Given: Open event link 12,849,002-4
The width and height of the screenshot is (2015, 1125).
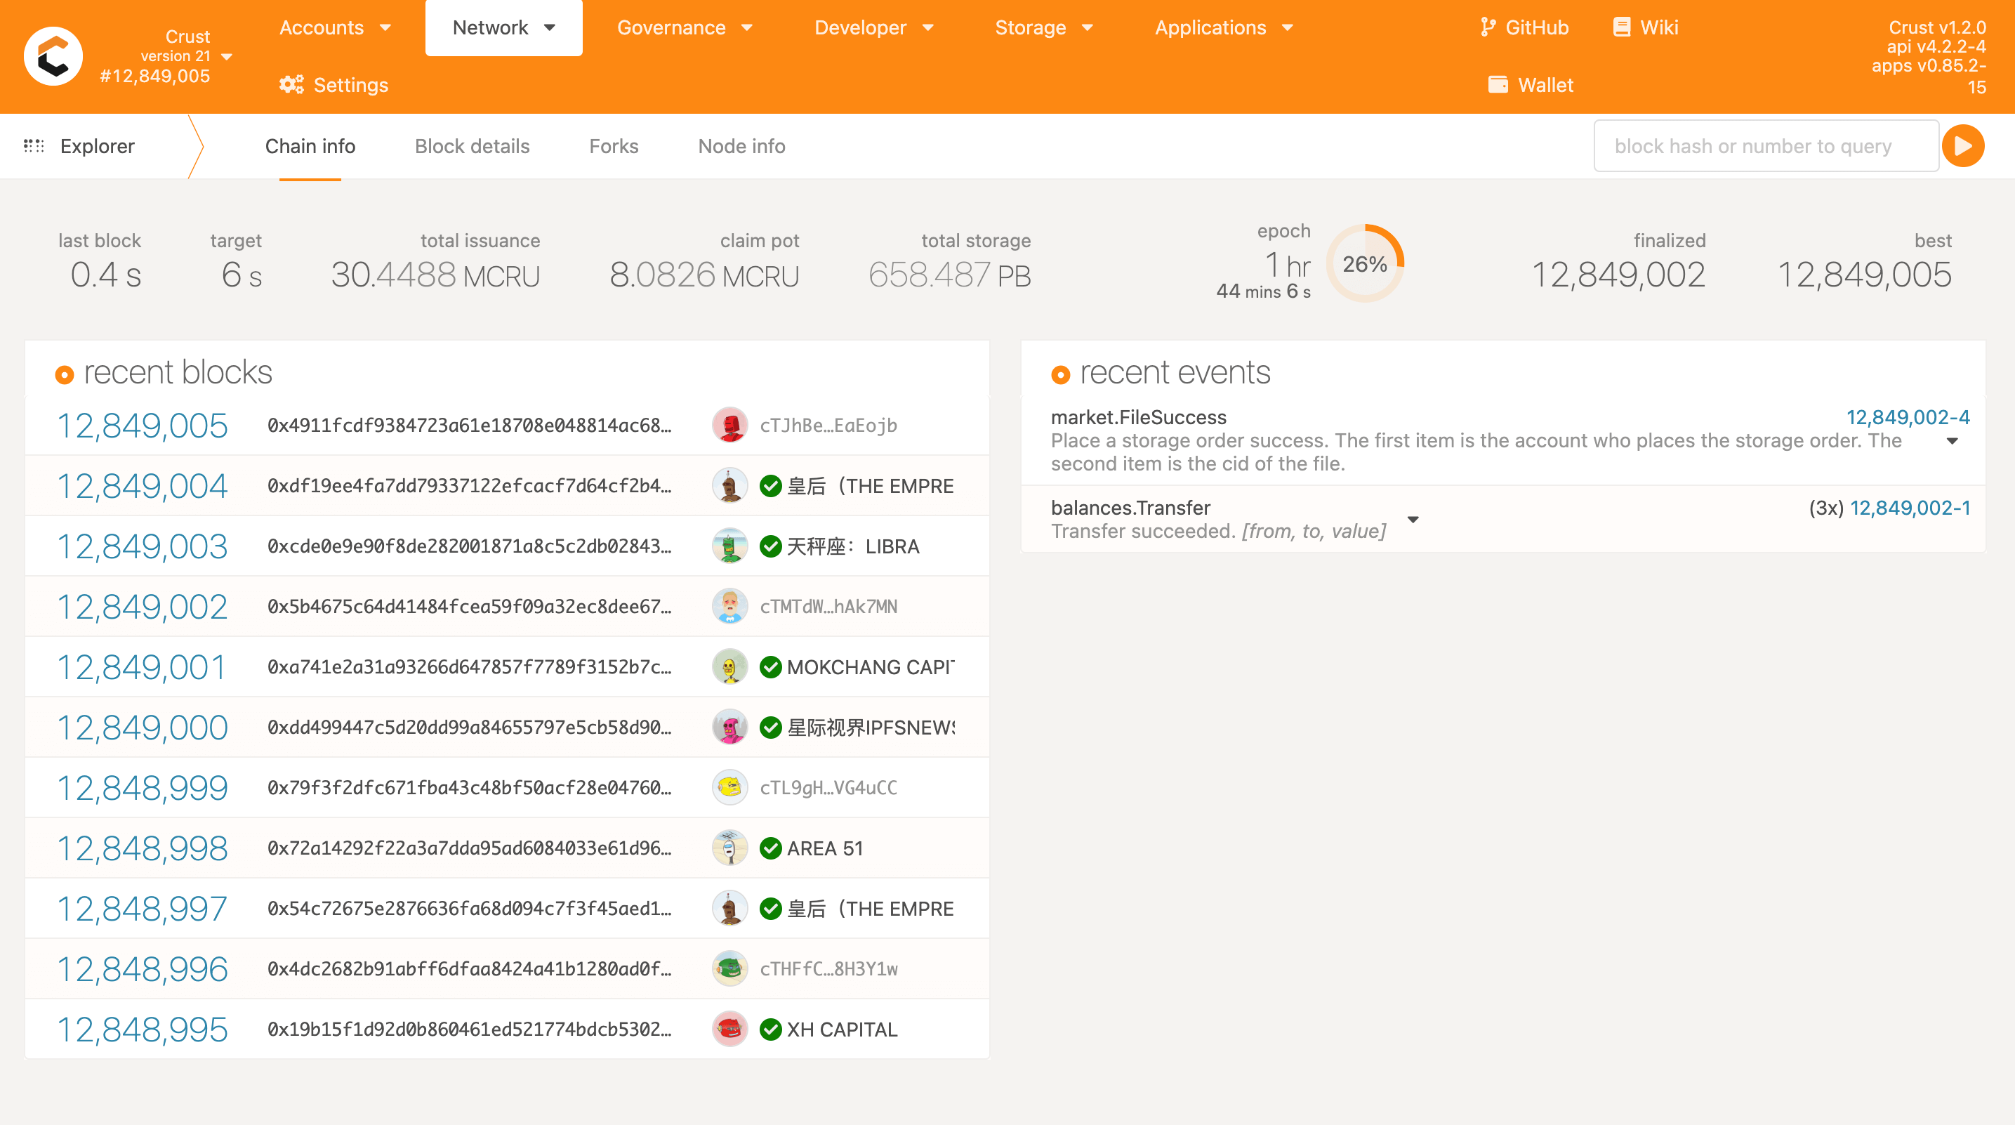Looking at the screenshot, I should (1907, 417).
